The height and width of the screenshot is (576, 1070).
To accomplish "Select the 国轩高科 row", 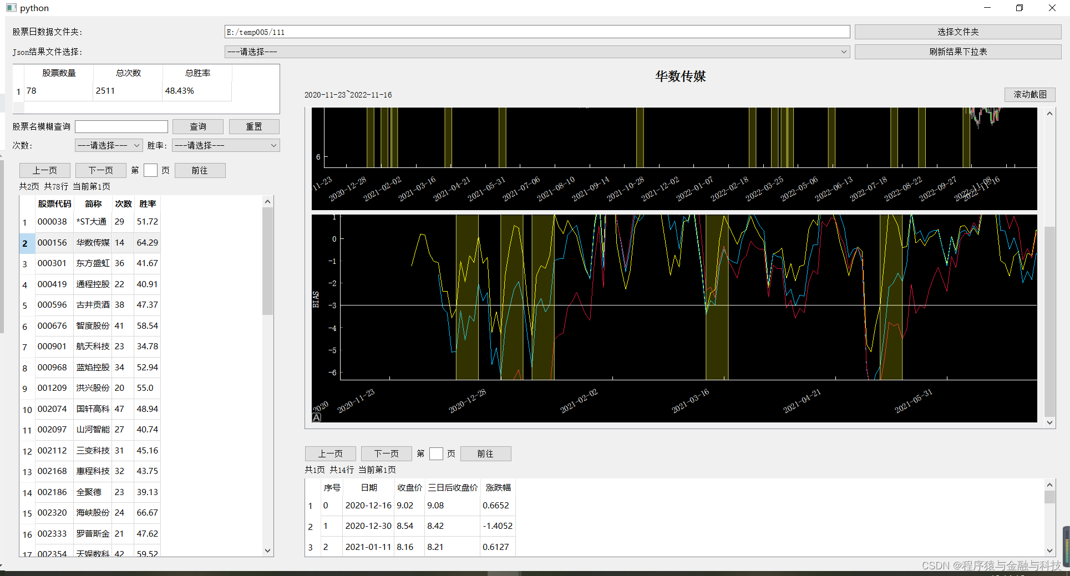I will (90, 409).
